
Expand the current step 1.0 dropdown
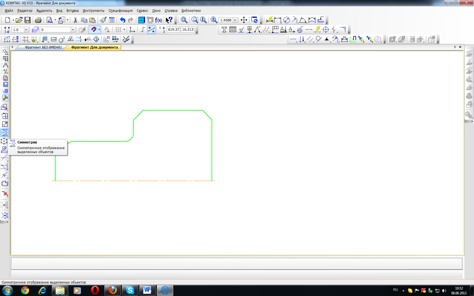(26, 30)
